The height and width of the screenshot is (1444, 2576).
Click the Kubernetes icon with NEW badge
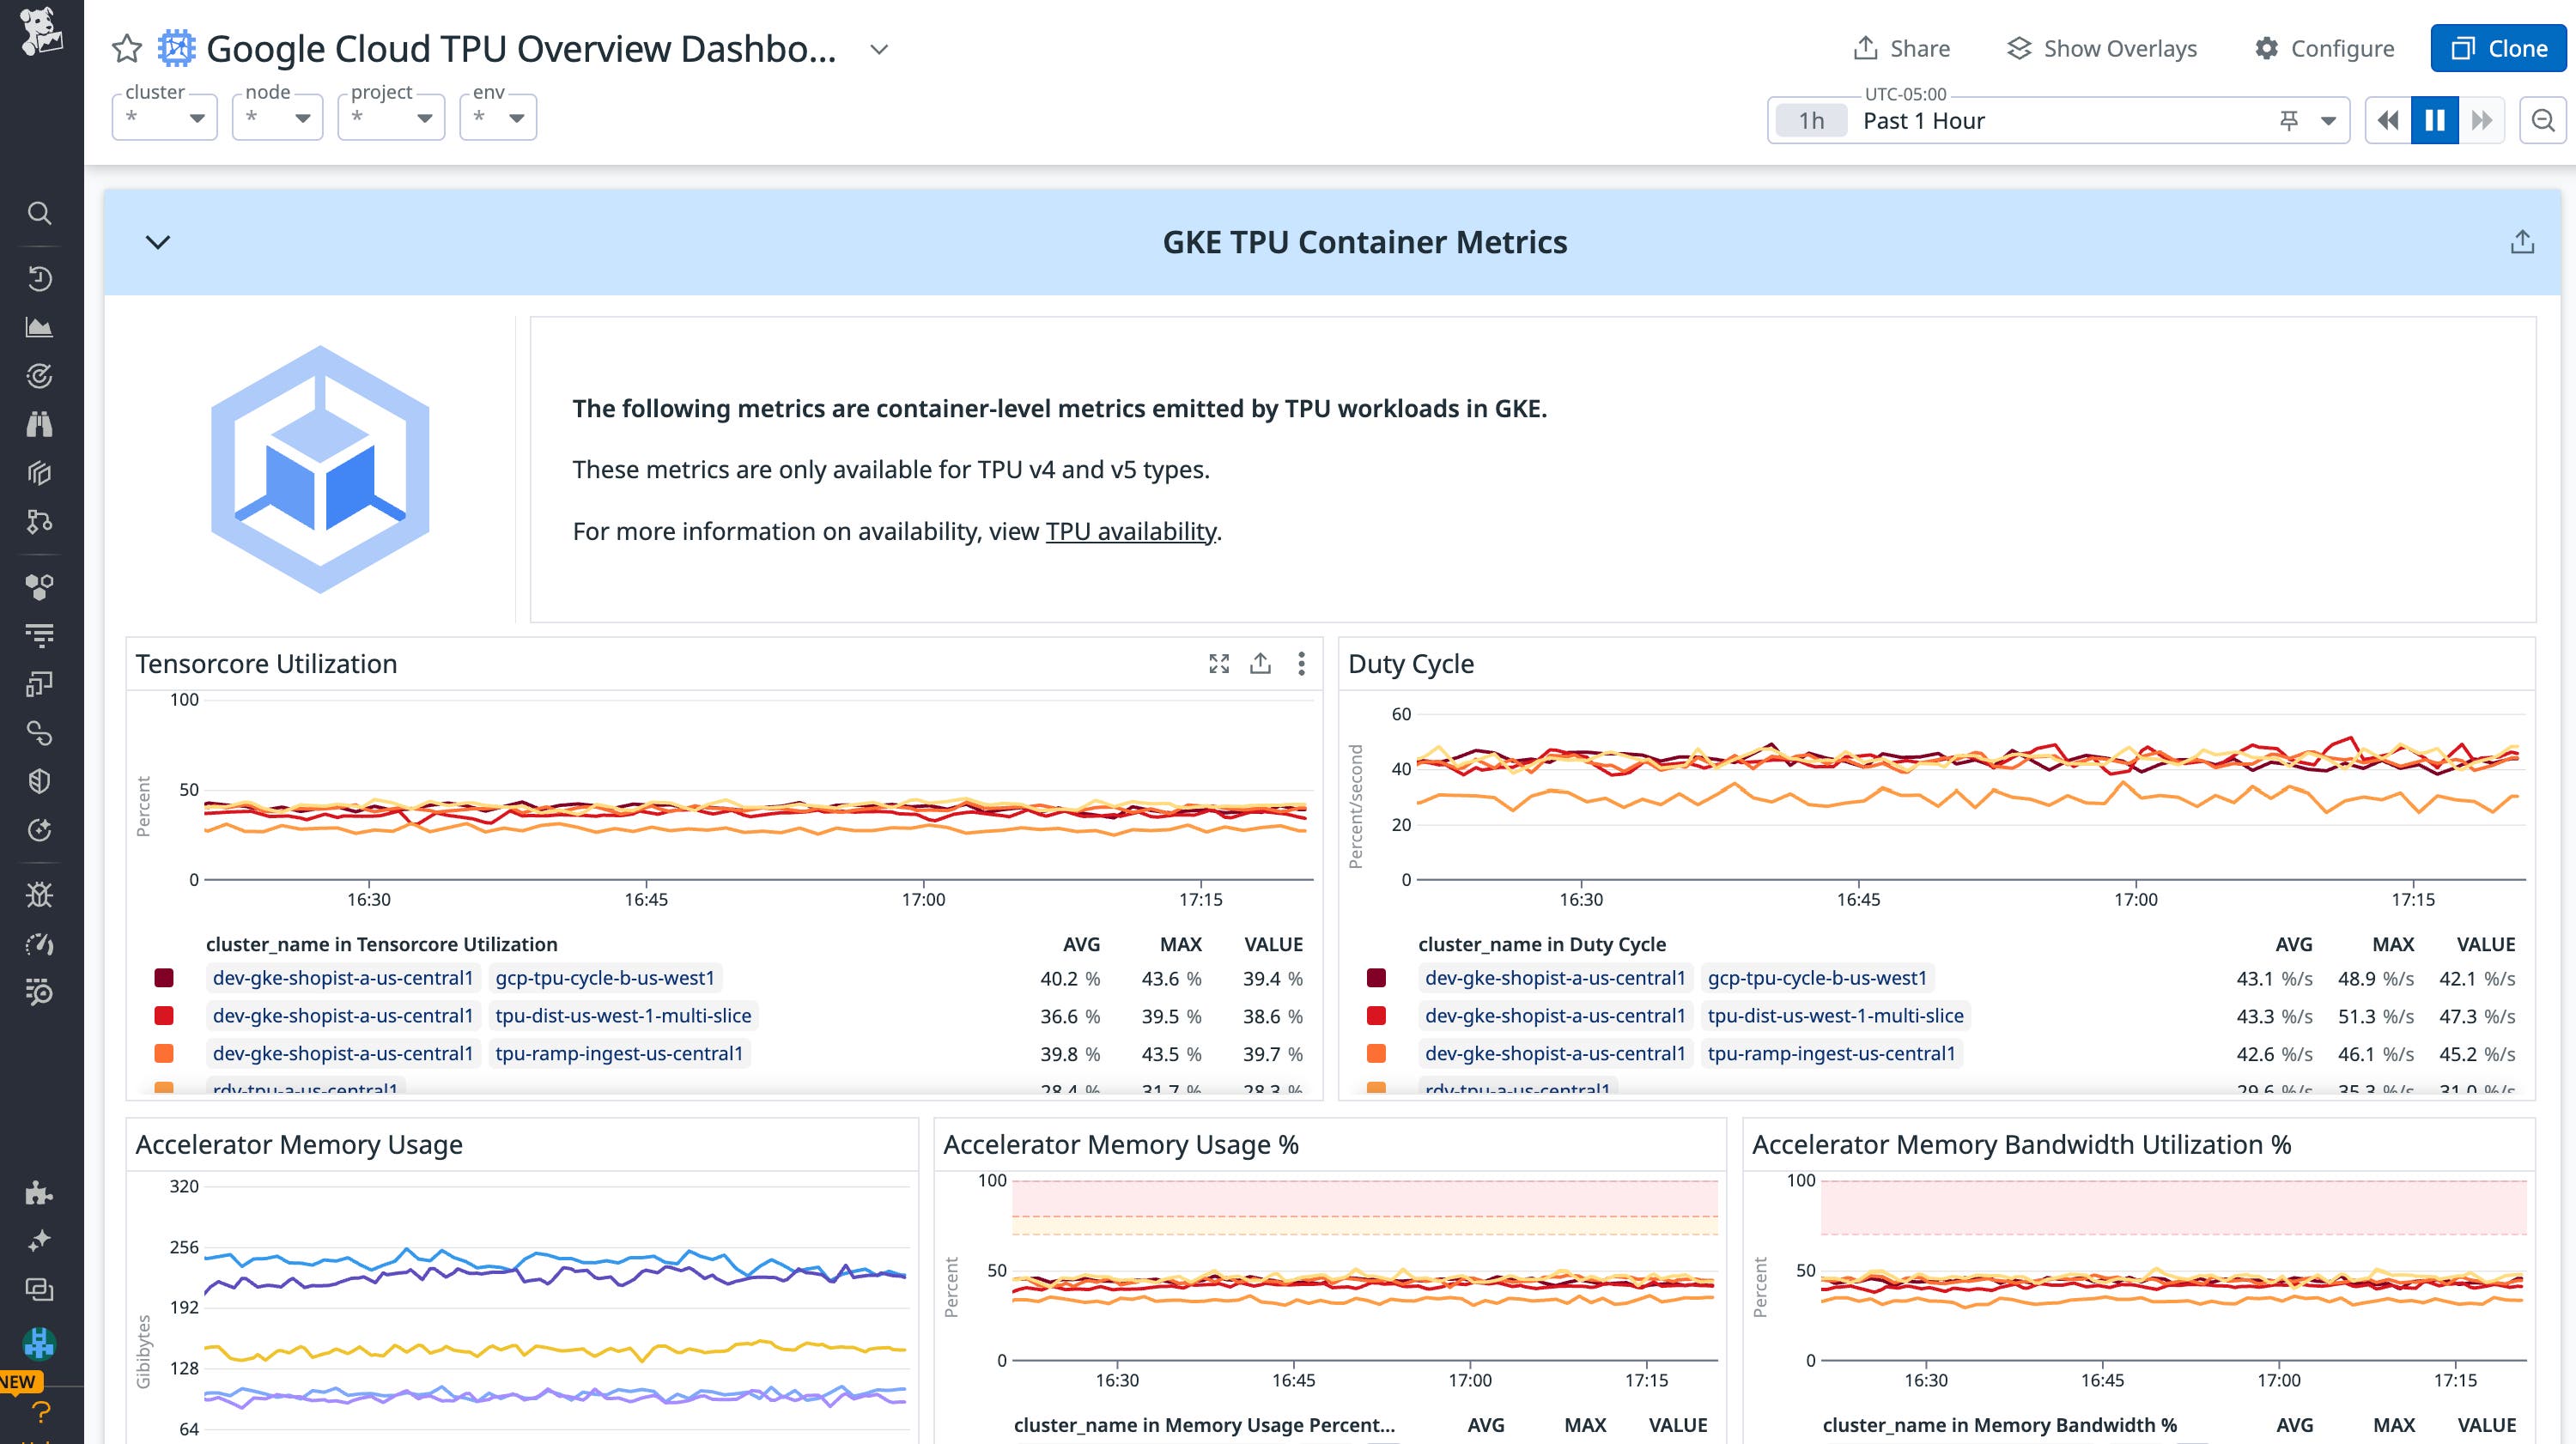point(40,1344)
